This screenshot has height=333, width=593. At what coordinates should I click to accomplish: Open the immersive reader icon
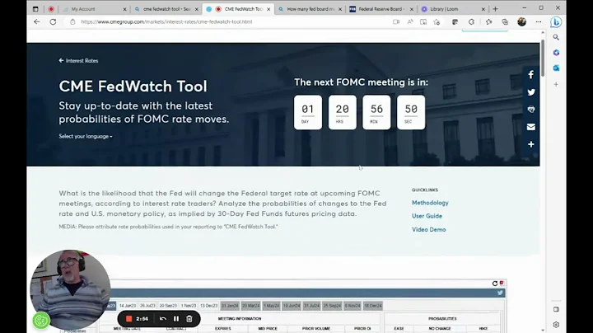(423, 22)
